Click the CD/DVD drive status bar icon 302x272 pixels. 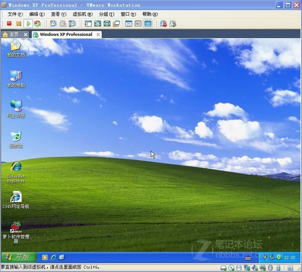231,268
